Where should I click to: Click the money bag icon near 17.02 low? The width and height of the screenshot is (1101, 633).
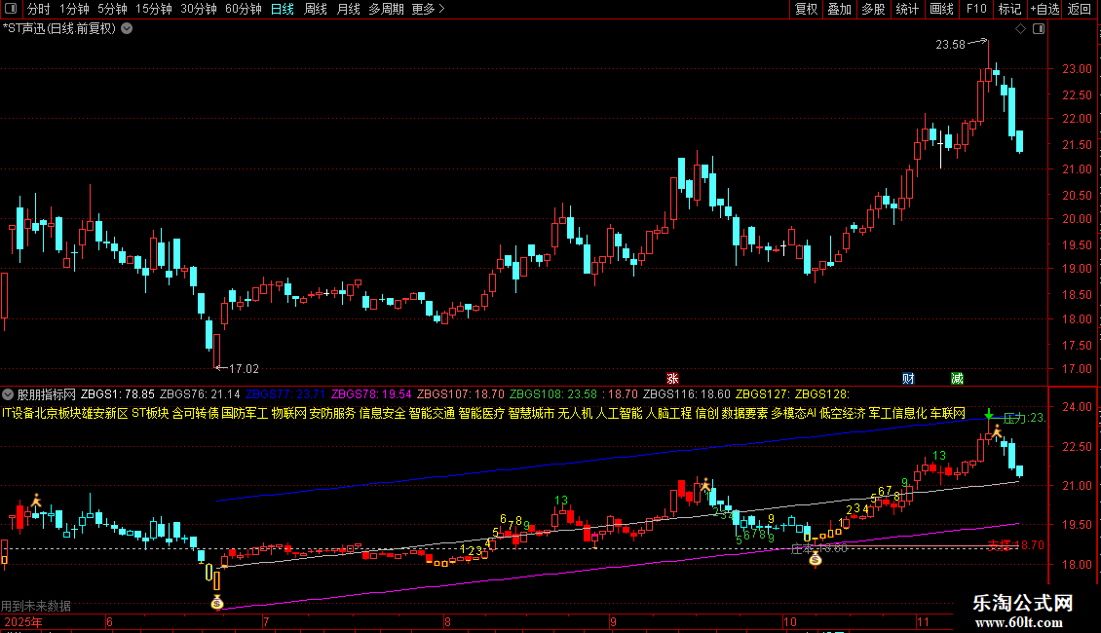[217, 602]
